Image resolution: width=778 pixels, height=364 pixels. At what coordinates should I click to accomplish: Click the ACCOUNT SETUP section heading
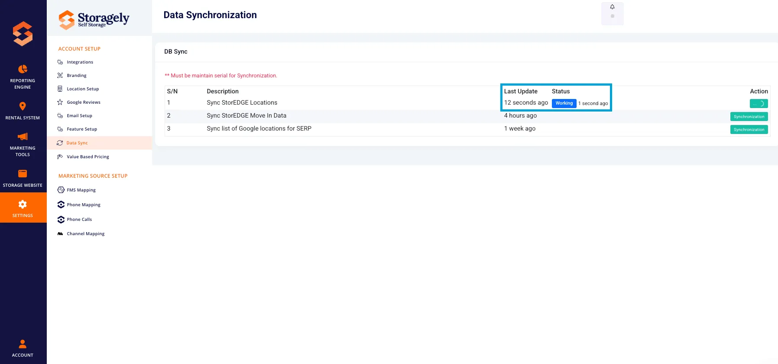[x=79, y=49]
